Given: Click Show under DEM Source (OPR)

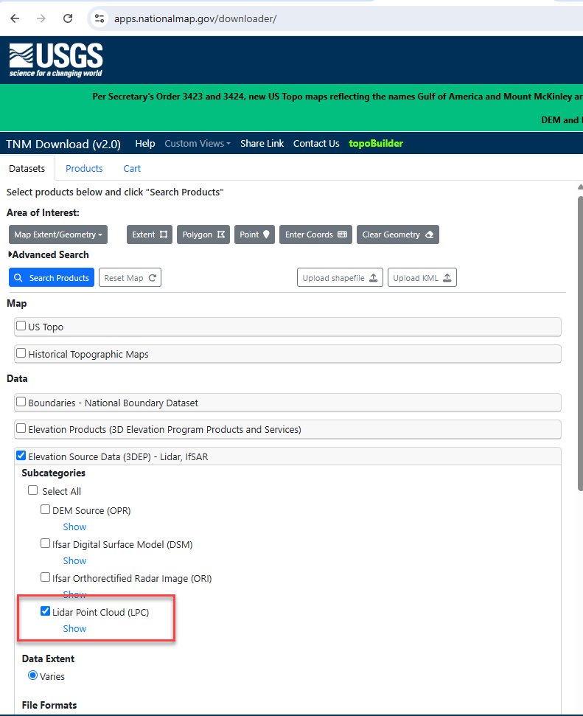Looking at the screenshot, I should coord(74,527).
